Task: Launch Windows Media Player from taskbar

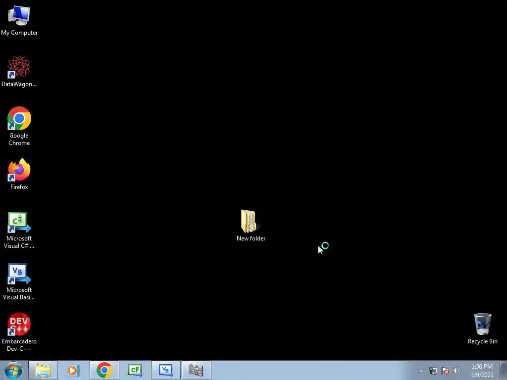Action: 73,370
